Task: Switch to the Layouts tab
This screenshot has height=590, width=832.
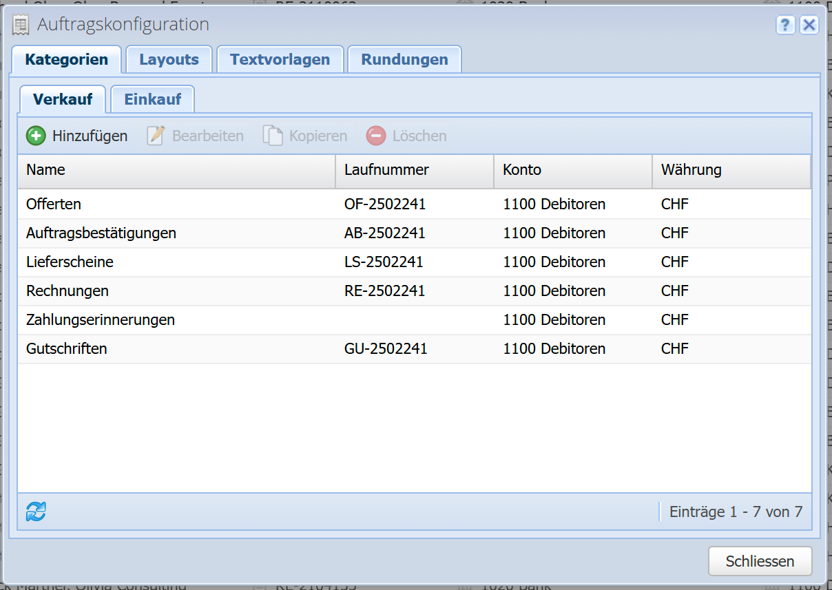Action: (169, 59)
